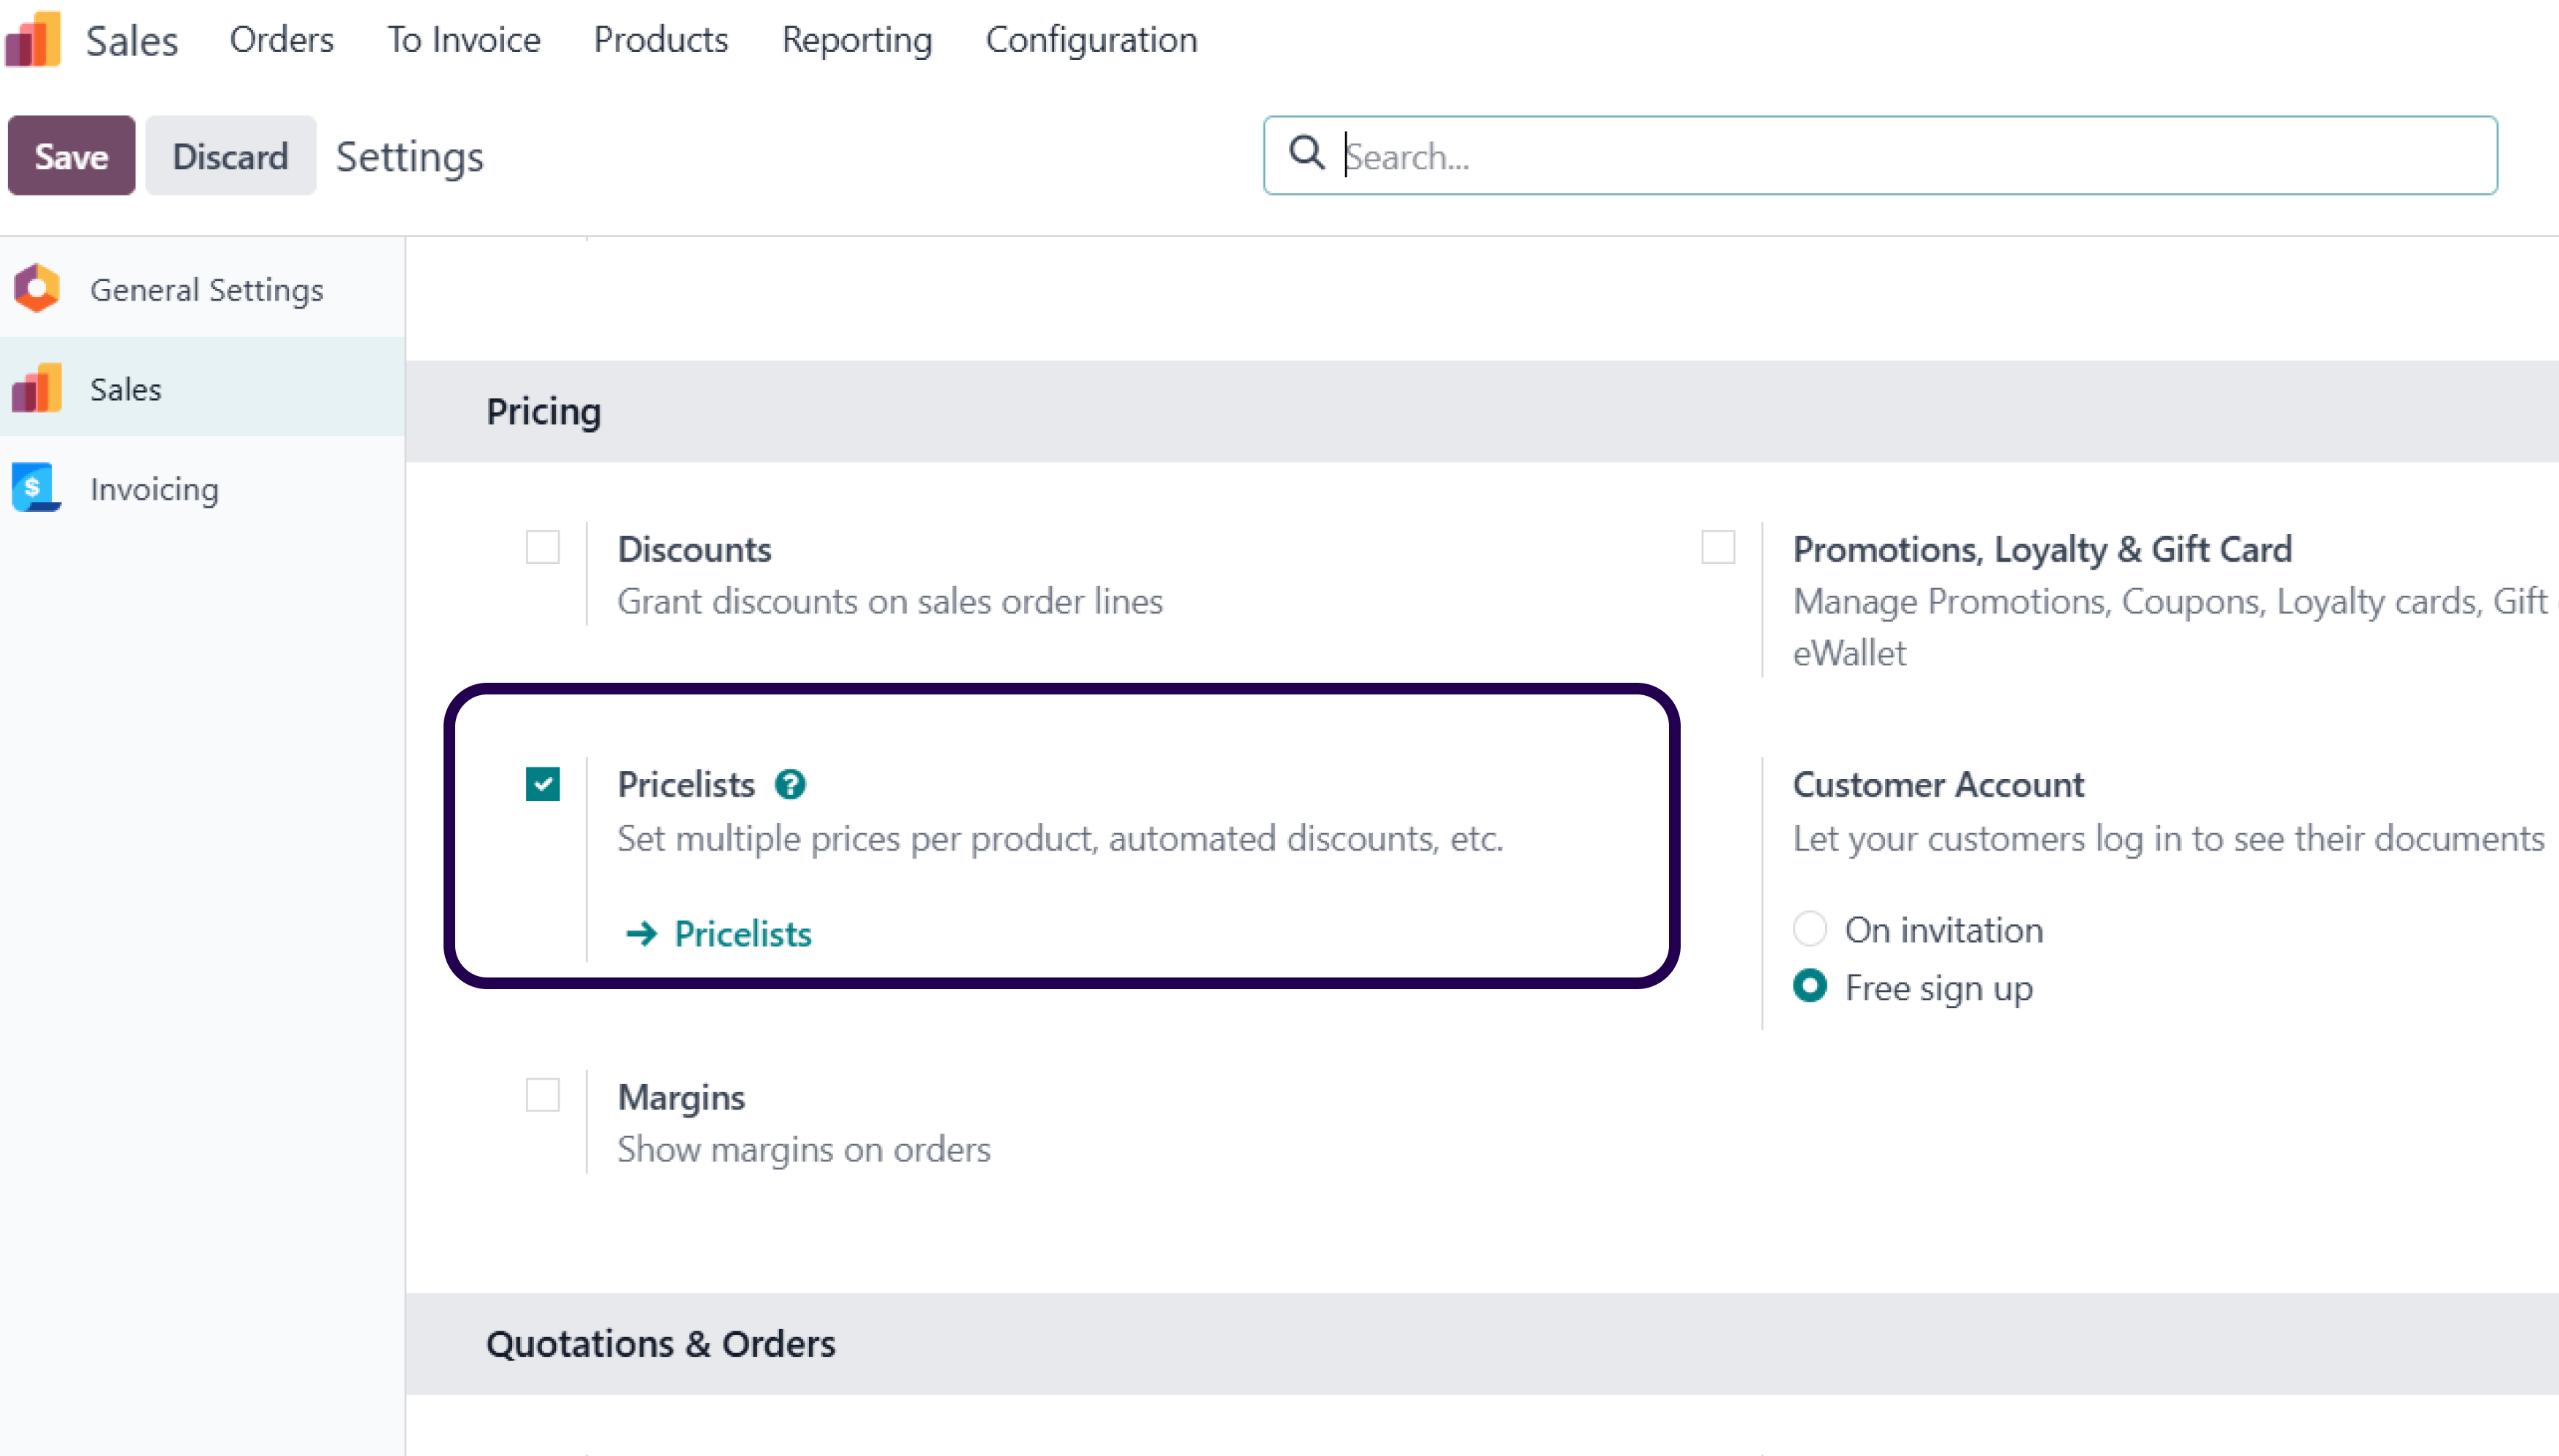
Task: Open the Reporting menu
Action: point(857,40)
